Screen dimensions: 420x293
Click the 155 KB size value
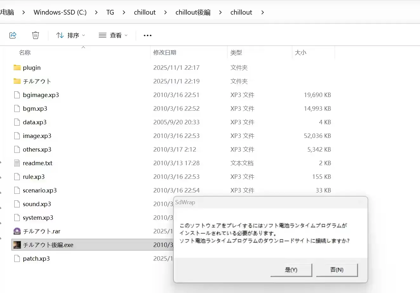[x=322, y=177]
